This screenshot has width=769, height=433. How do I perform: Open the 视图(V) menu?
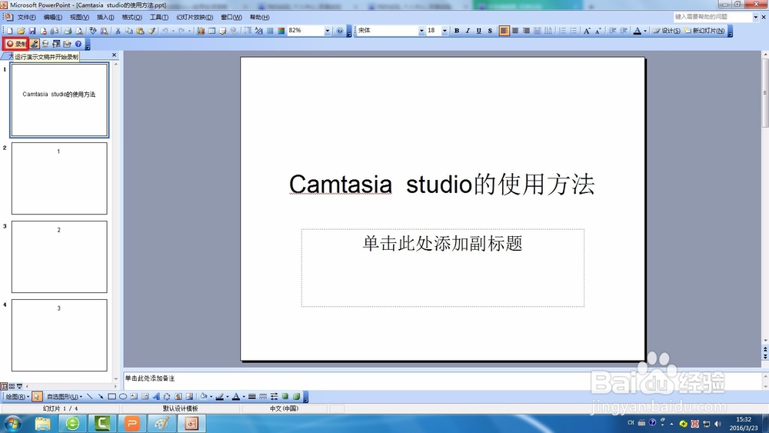point(79,17)
